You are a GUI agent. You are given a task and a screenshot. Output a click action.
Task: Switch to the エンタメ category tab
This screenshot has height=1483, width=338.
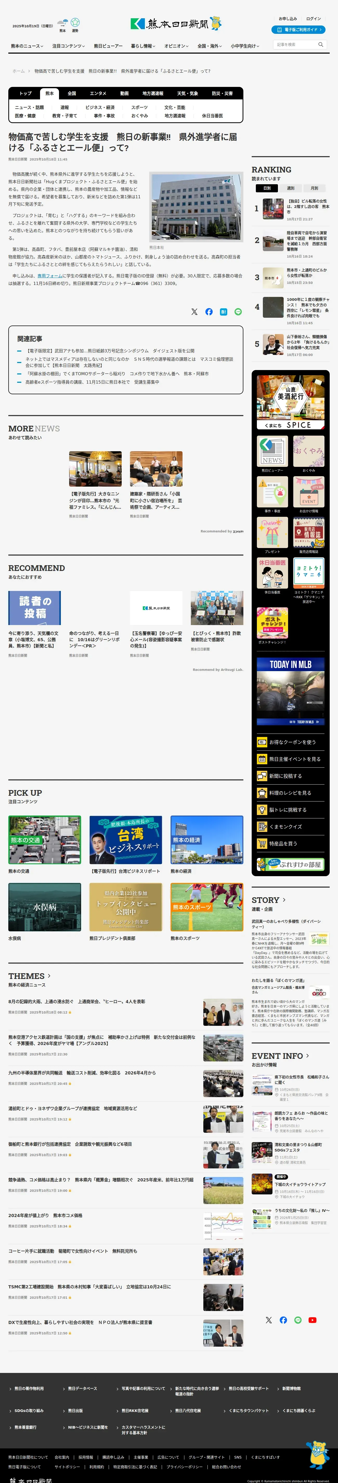[x=98, y=93]
